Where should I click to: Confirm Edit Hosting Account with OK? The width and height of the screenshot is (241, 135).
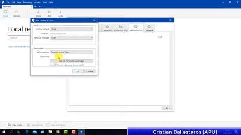tap(78, 71)
